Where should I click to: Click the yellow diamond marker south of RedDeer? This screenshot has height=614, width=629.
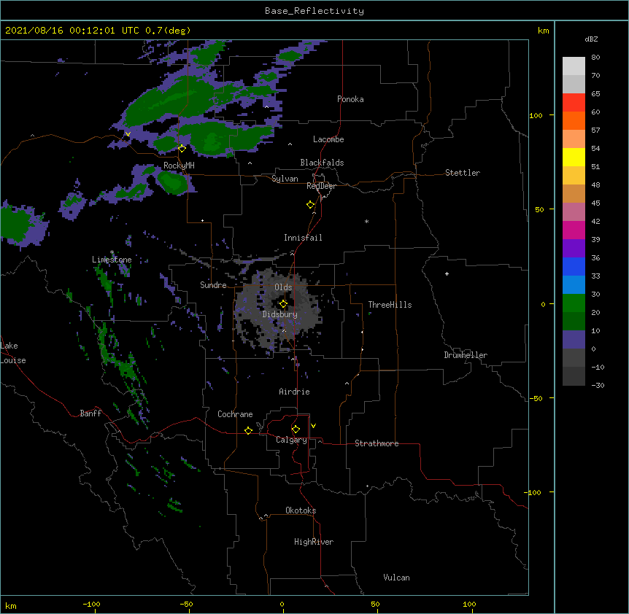[x=310, y=205]
